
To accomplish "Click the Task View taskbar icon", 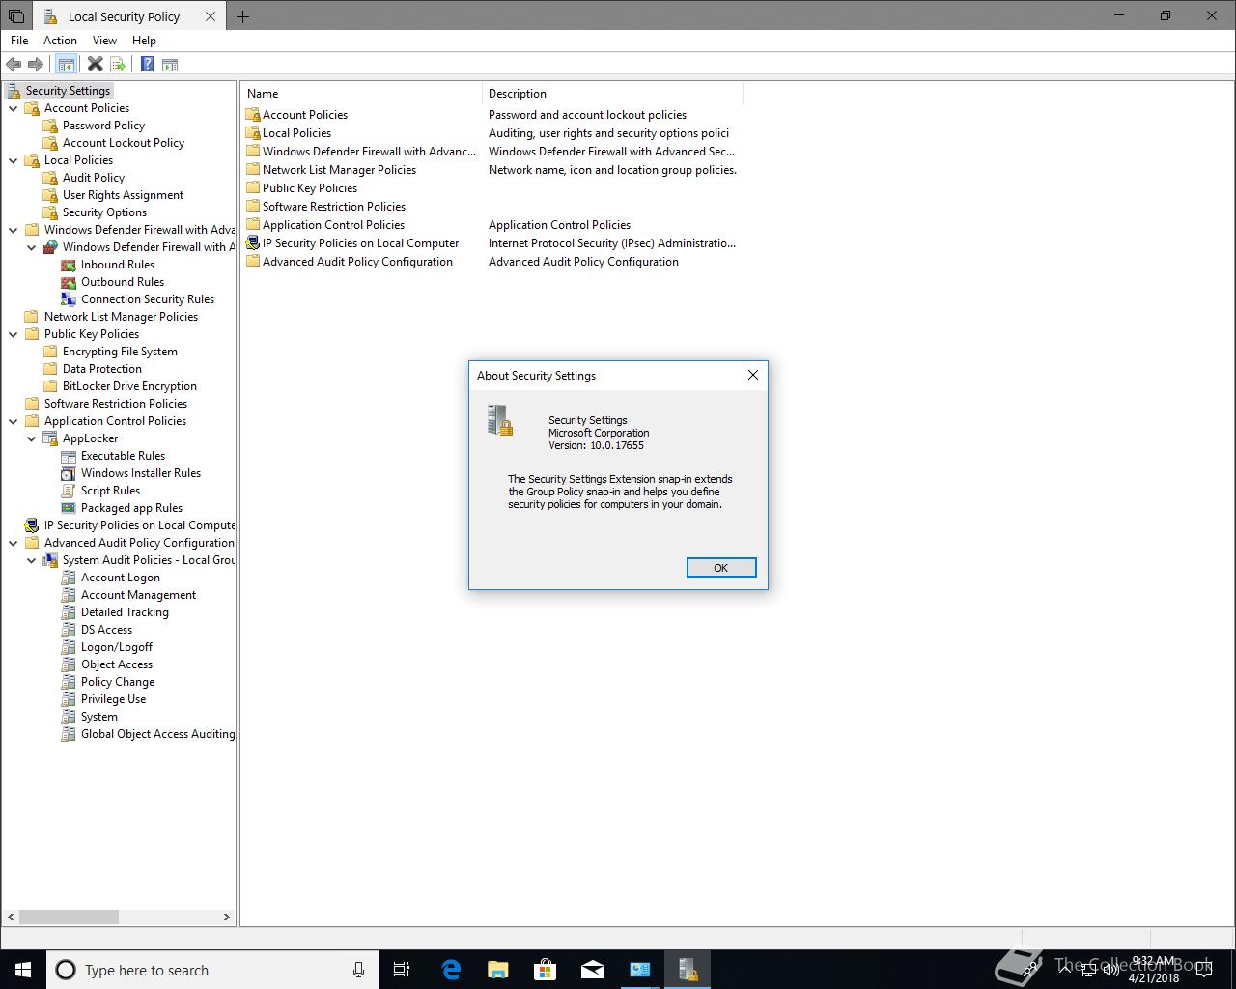I will [402, 970].
